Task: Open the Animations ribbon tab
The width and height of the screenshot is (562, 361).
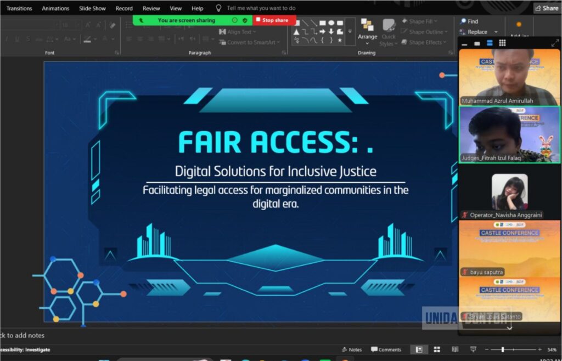Action: 55,8
